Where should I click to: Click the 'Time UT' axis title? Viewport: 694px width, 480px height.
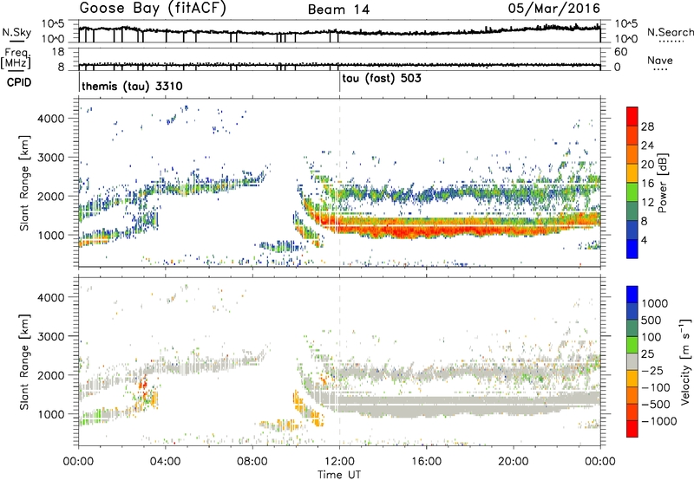coord(339,475)
